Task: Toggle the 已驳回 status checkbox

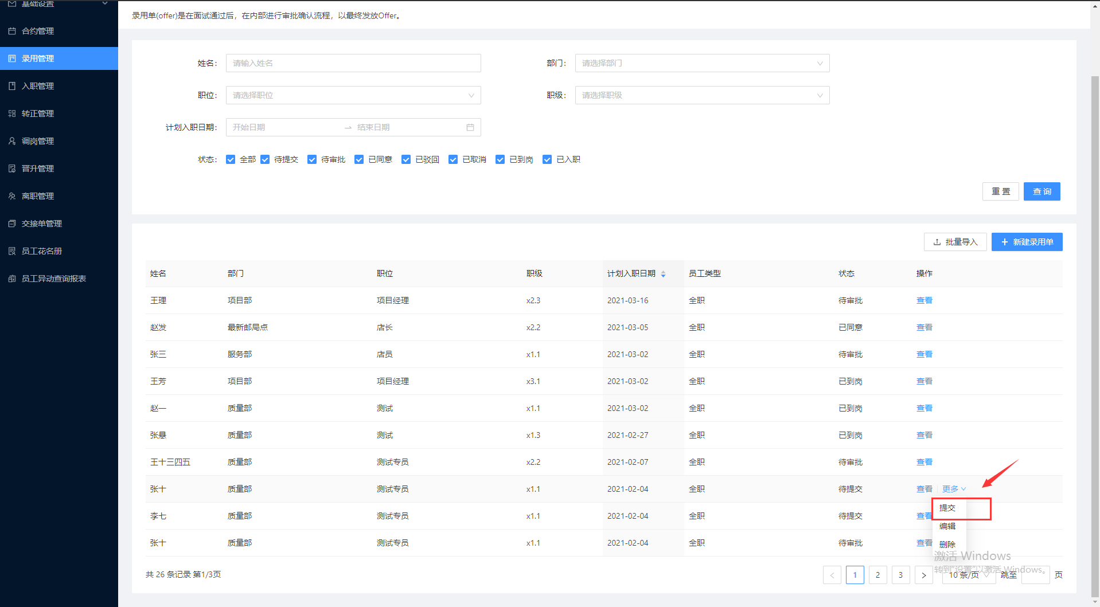Action: 406,159
